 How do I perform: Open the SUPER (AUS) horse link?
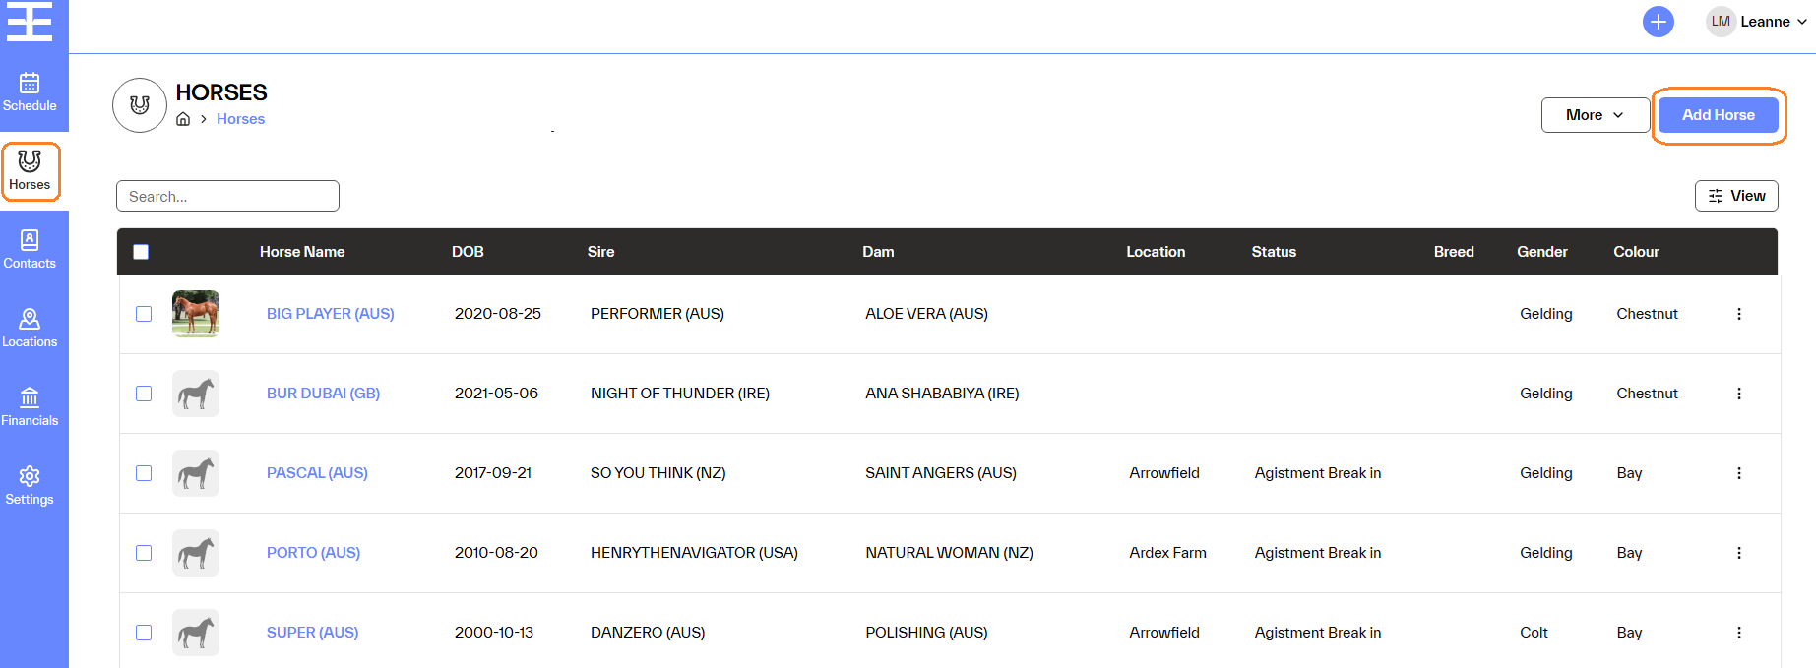click(312, 633)
